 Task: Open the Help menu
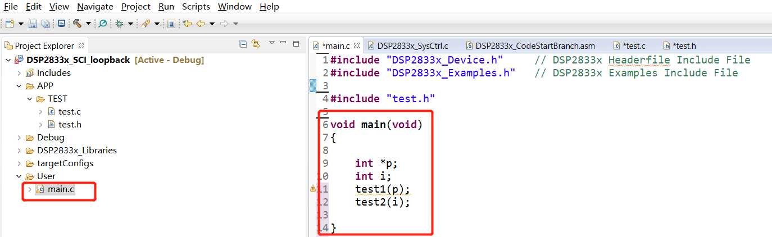pyautogui.click(x=269, y=7)
